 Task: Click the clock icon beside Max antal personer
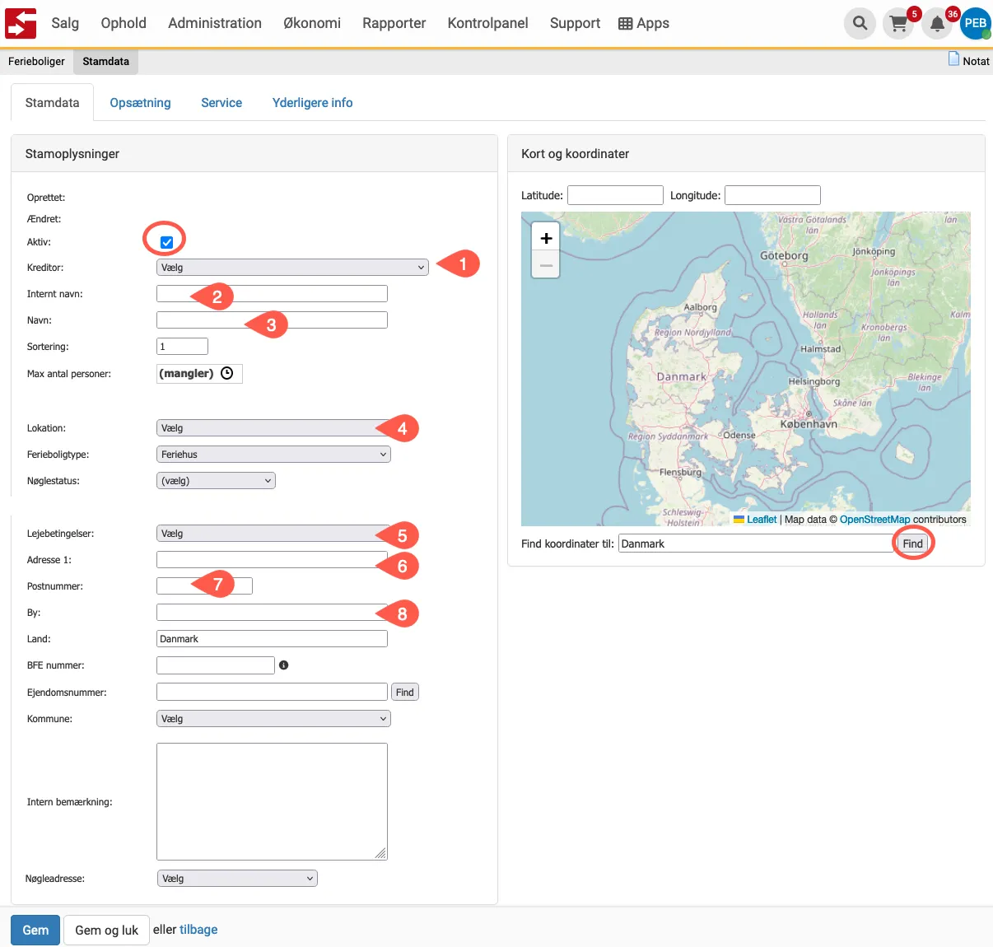(227, 373)
